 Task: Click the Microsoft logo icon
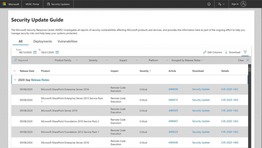pyautogui.click(x=4, y=4)
